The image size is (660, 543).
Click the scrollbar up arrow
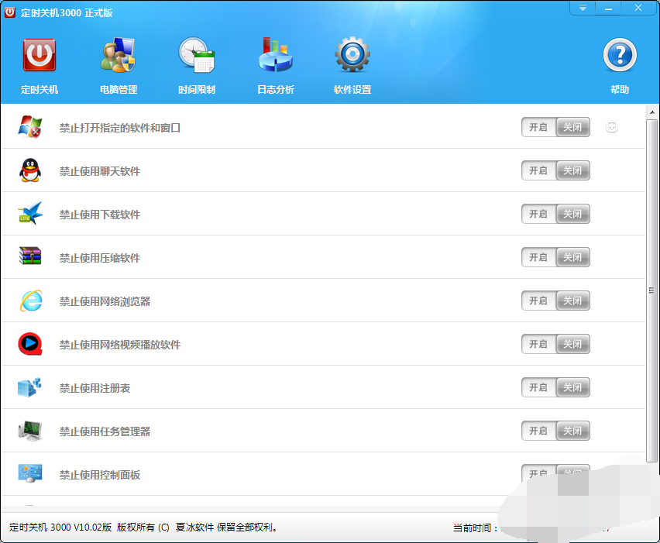pyautogui.click(x=652, y=110)
